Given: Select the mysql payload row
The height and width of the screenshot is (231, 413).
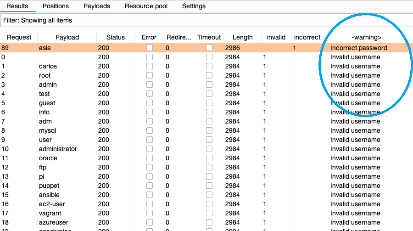Looking at the screenshot, I should click(x=206, y=130).
